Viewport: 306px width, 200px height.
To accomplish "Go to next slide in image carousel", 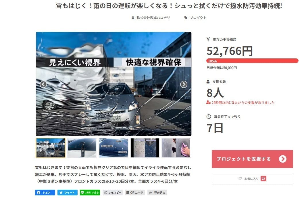I will (x=183, y=84).
